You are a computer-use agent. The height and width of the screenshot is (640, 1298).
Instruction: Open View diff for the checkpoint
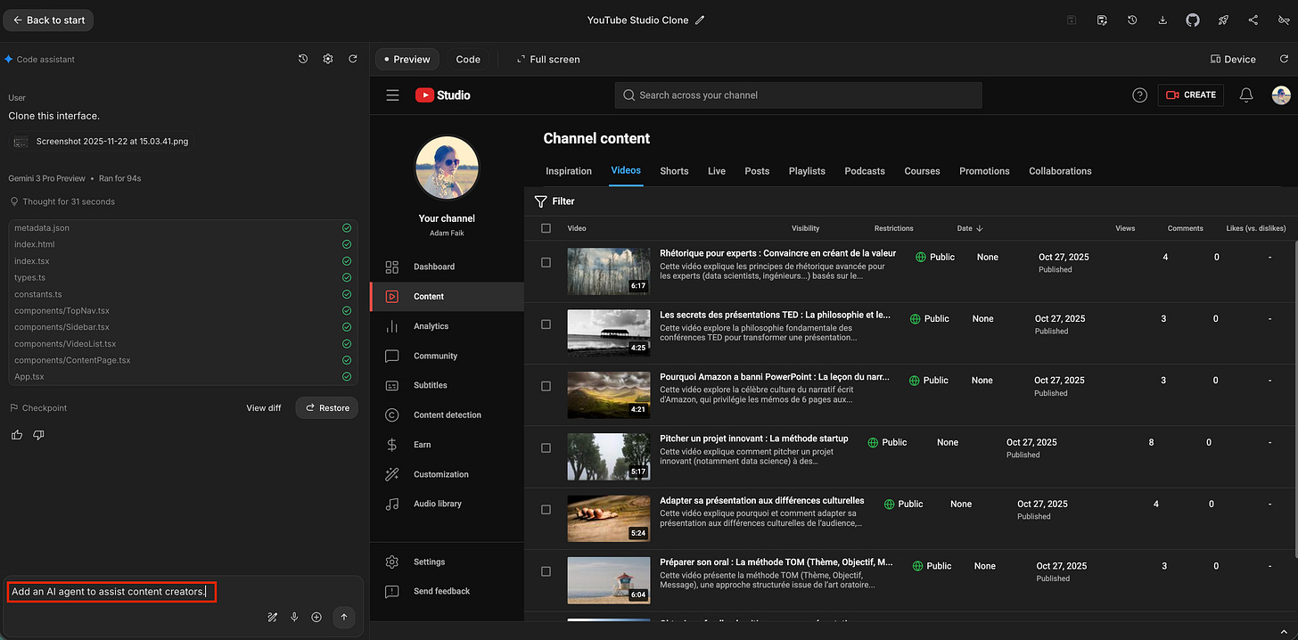263,407
